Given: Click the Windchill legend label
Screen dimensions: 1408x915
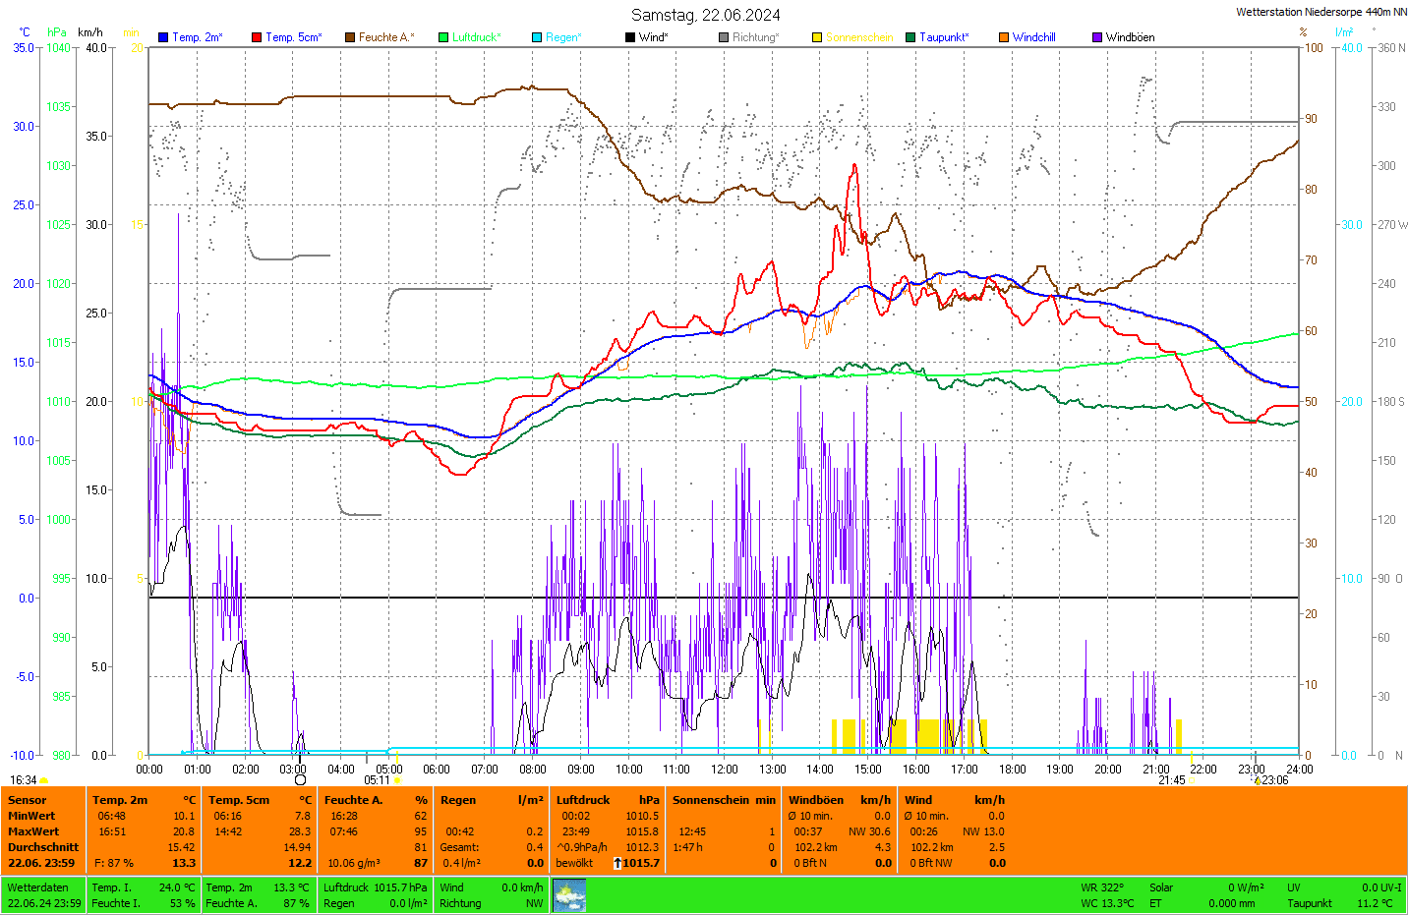Looking at the screenshot, I should pyautogui.click(x=1033, y=37).
